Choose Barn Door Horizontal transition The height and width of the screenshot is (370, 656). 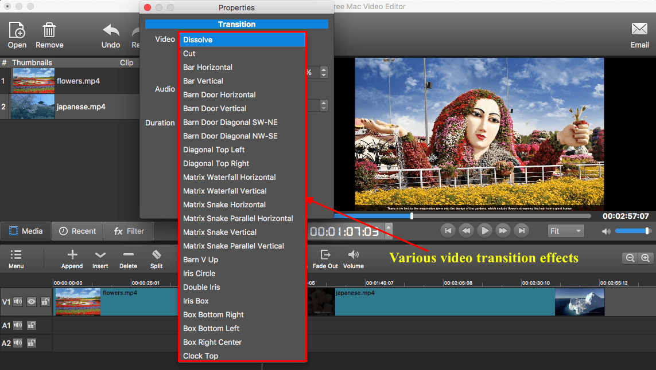242,95
